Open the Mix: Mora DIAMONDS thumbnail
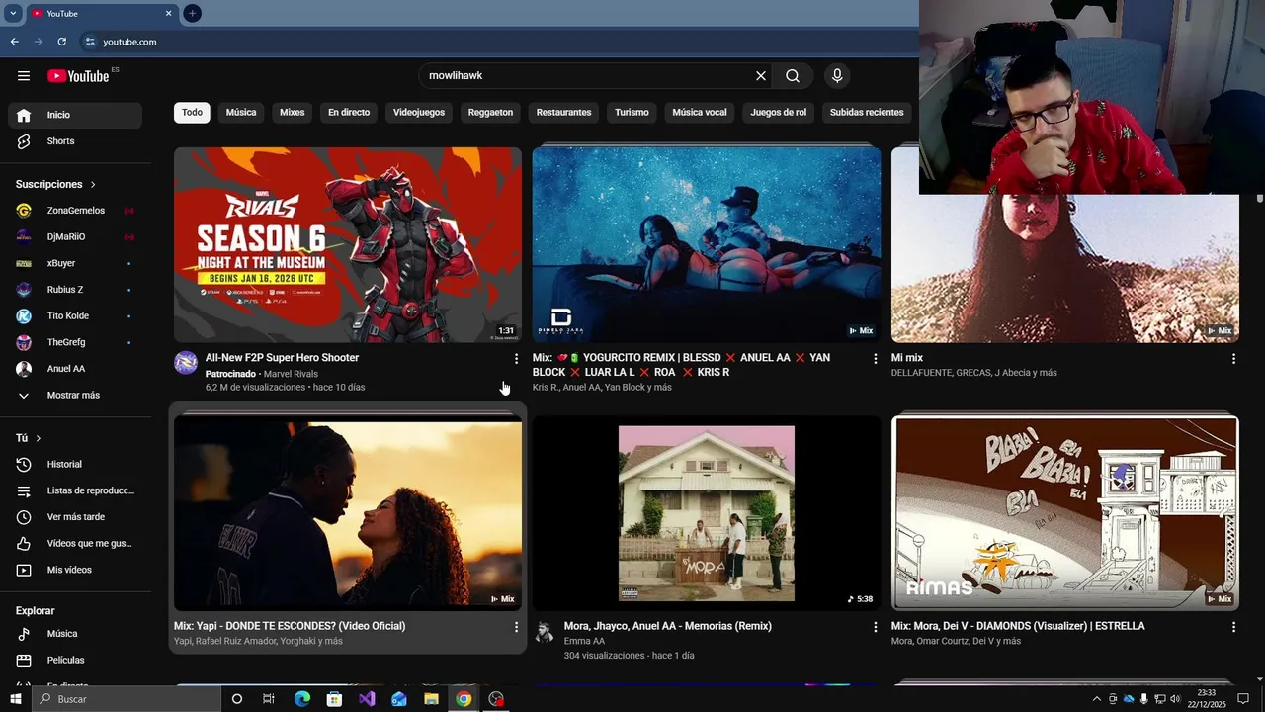 click(x=1065, y=513)
